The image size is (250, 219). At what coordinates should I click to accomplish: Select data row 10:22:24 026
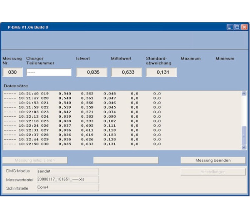pos(82,126)
